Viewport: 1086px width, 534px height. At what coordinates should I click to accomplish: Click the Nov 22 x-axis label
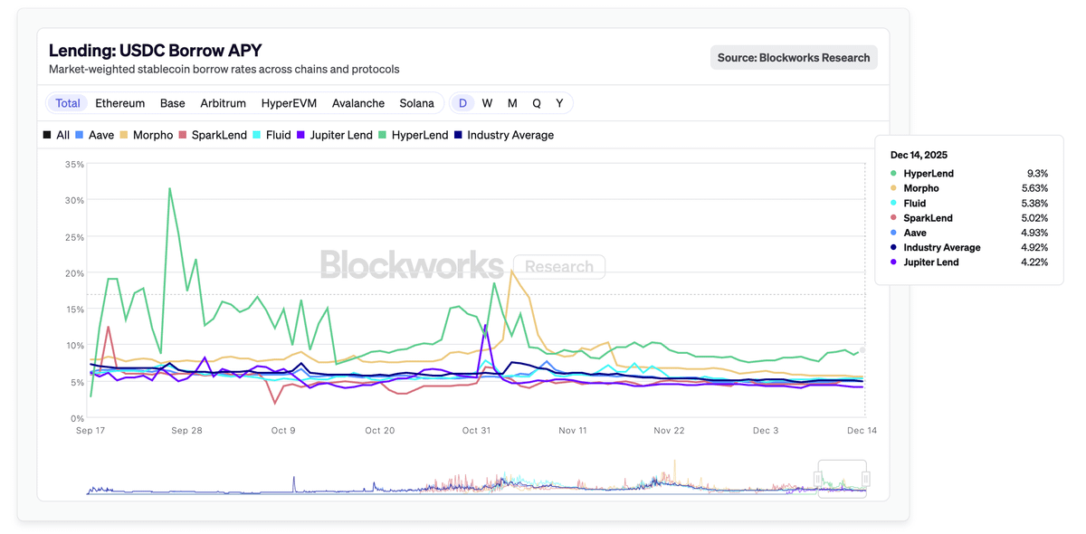click(x=669, y=431)
